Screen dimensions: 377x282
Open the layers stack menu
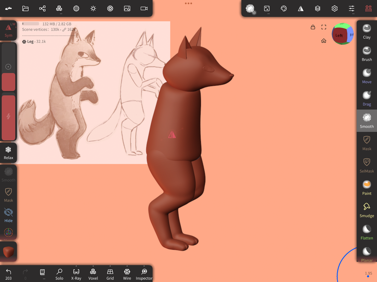(x=318, y=8)
